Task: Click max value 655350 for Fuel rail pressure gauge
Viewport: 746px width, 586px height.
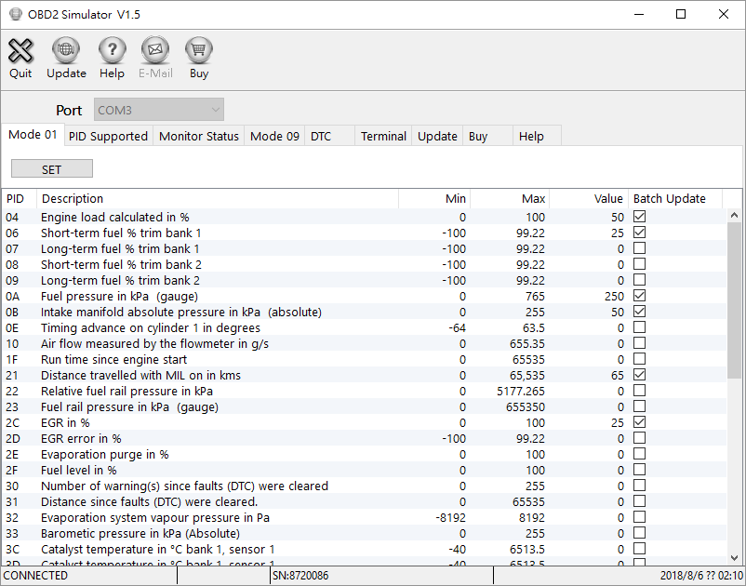Action: 526,406
